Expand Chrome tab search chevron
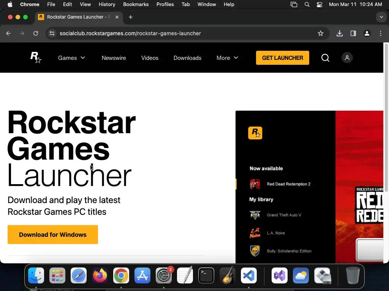The width and height of the screenshot is (389, 291). tap(381, 17)
